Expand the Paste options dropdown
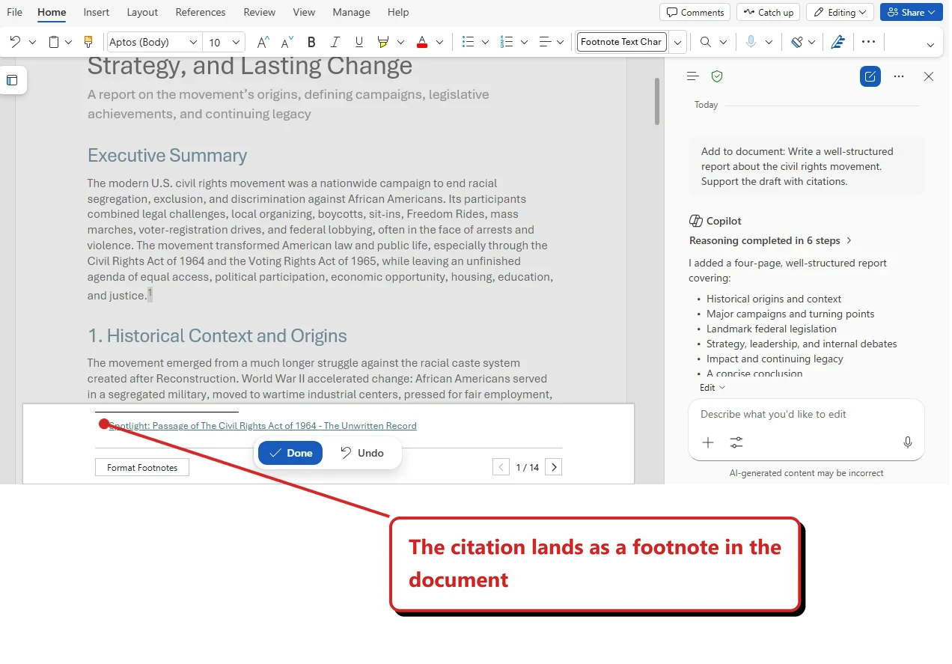The height and width of the screenshot is (664, 952). click(x=69, y=43)
